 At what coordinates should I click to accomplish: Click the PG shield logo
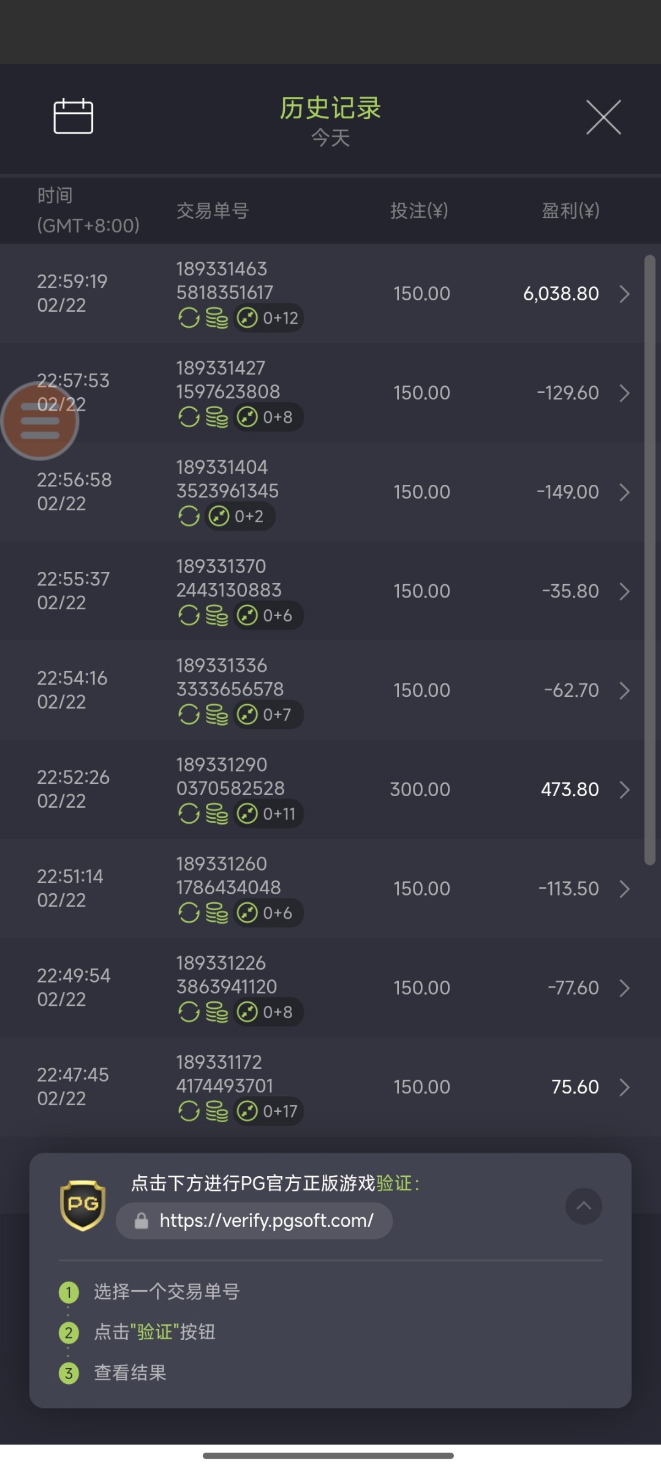click(83, 1205)
